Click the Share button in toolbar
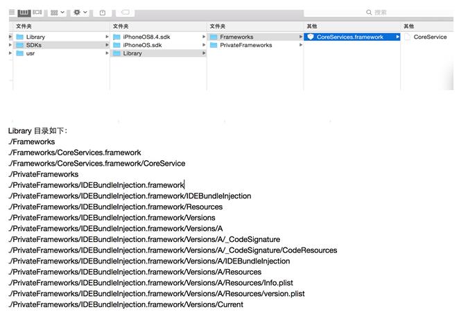468x312 pixels. [x=102, y=12]
